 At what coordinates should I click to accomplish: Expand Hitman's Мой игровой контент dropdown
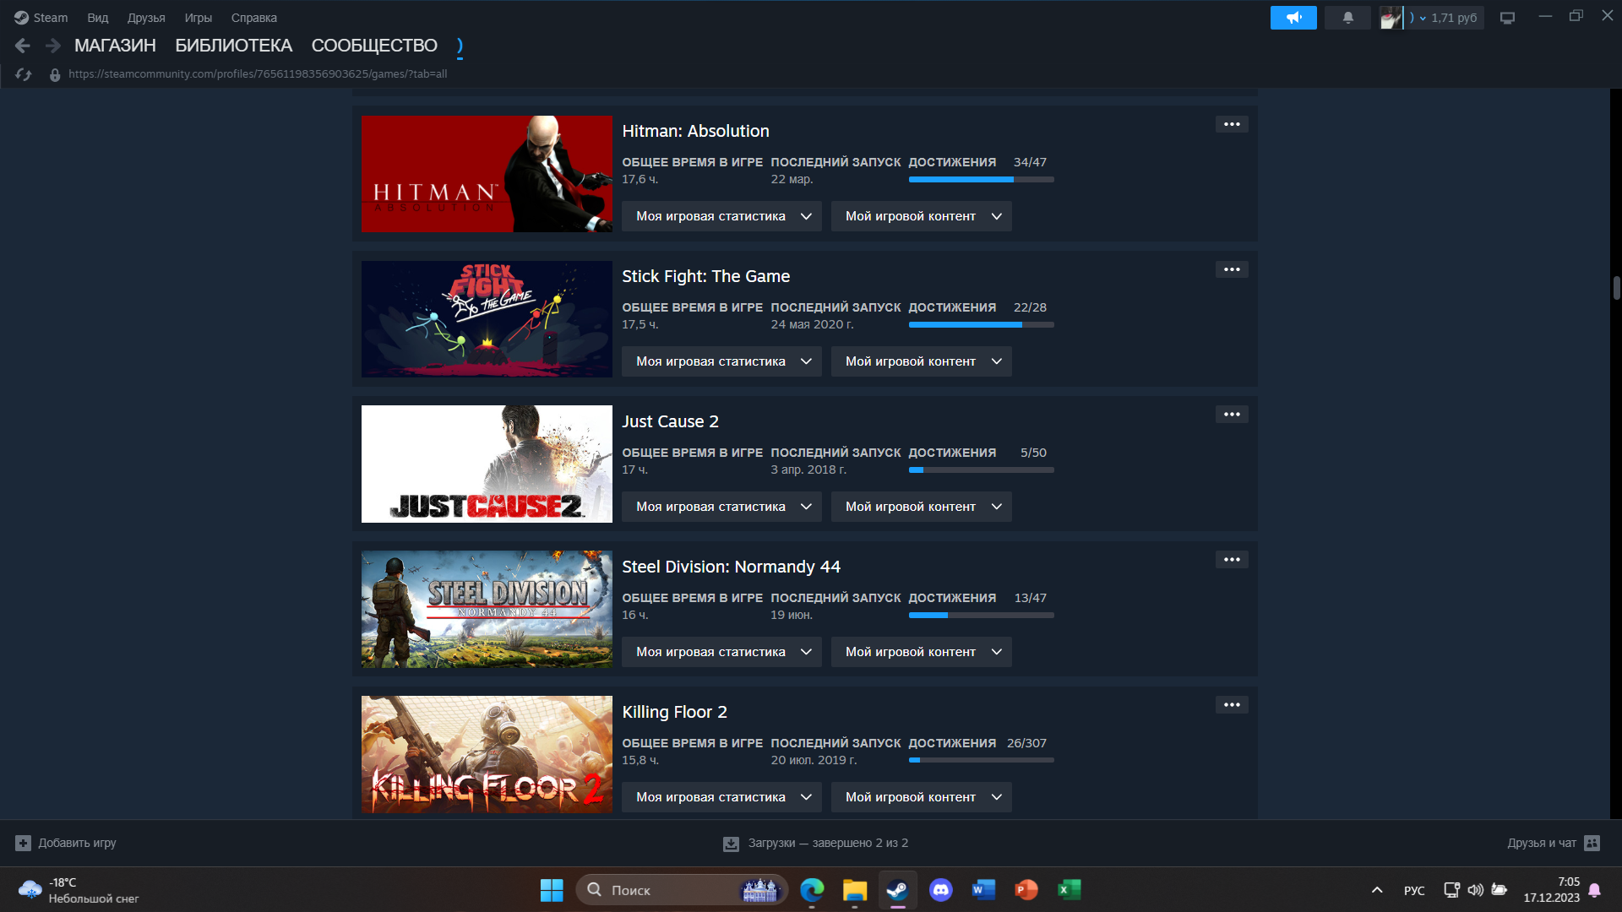click(x=921, y=216)
